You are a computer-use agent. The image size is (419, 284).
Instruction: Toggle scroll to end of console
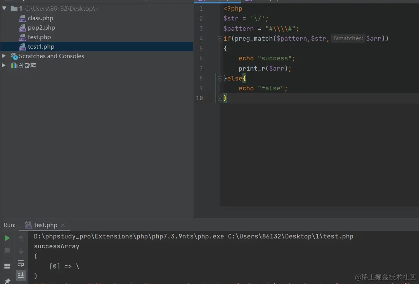pyautogui.click(x=21, y=275)
